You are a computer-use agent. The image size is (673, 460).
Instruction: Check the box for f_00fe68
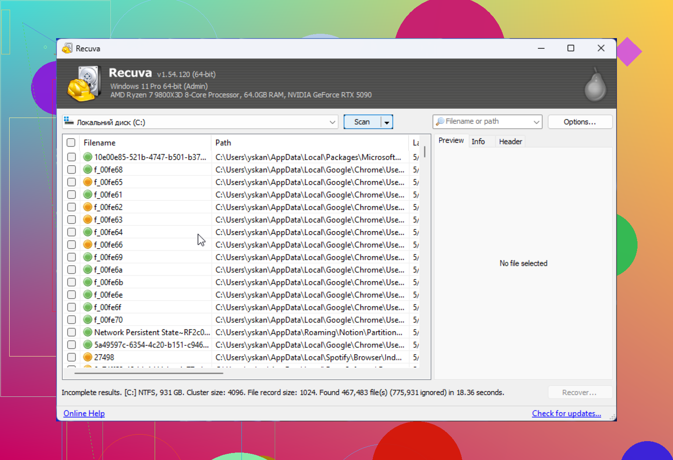tap(71, 169)
